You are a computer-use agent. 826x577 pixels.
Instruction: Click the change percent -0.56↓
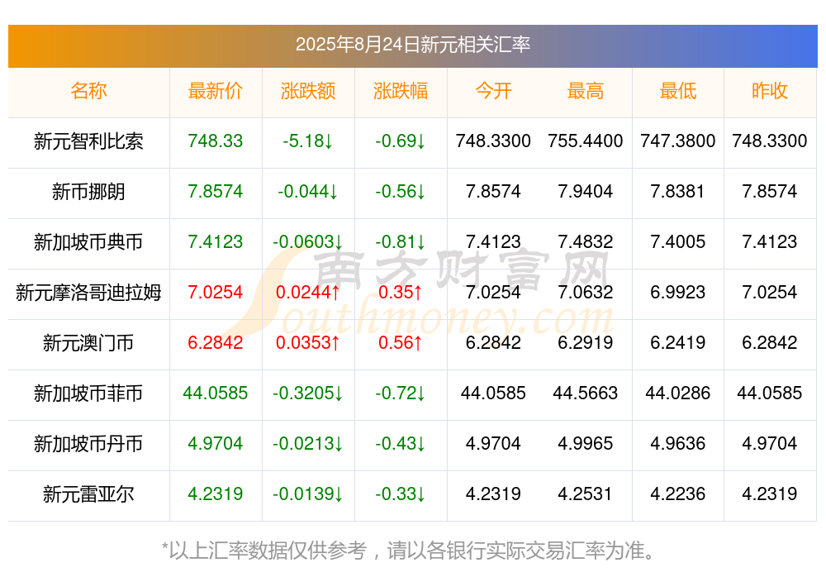[x=401, y=191]
